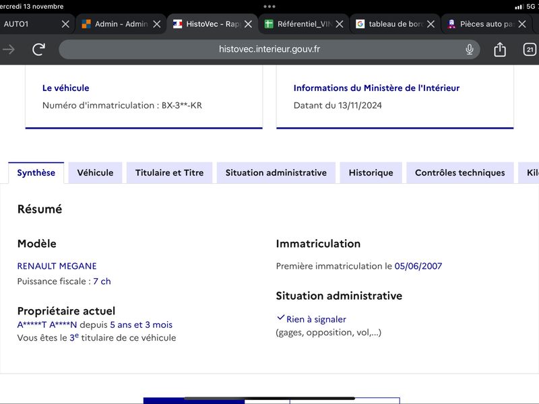Click the text Datant du 13/11/2024
The image size is (539, 404).
(x=338, y=106)
